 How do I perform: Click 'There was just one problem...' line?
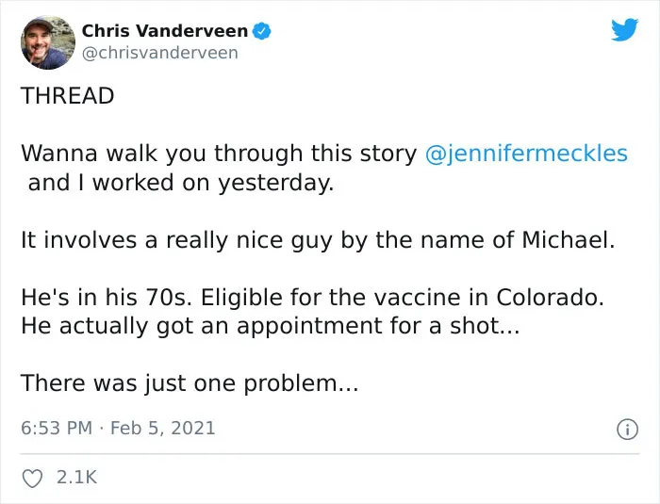[190, 383]
